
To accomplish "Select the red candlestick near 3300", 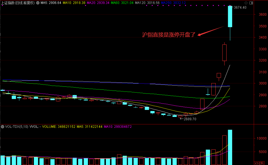I will tap(224, 53).
